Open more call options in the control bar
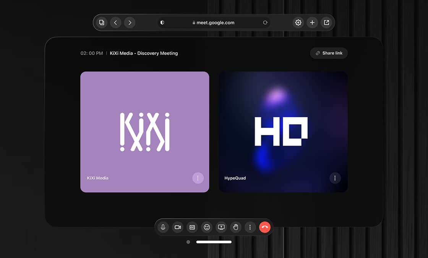This screenshot has width=428, height=258. [250, 227]
